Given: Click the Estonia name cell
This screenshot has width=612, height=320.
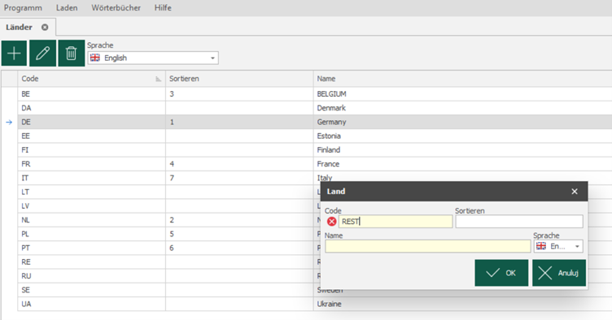Looking at the screenshot, I should pos(462,136).
